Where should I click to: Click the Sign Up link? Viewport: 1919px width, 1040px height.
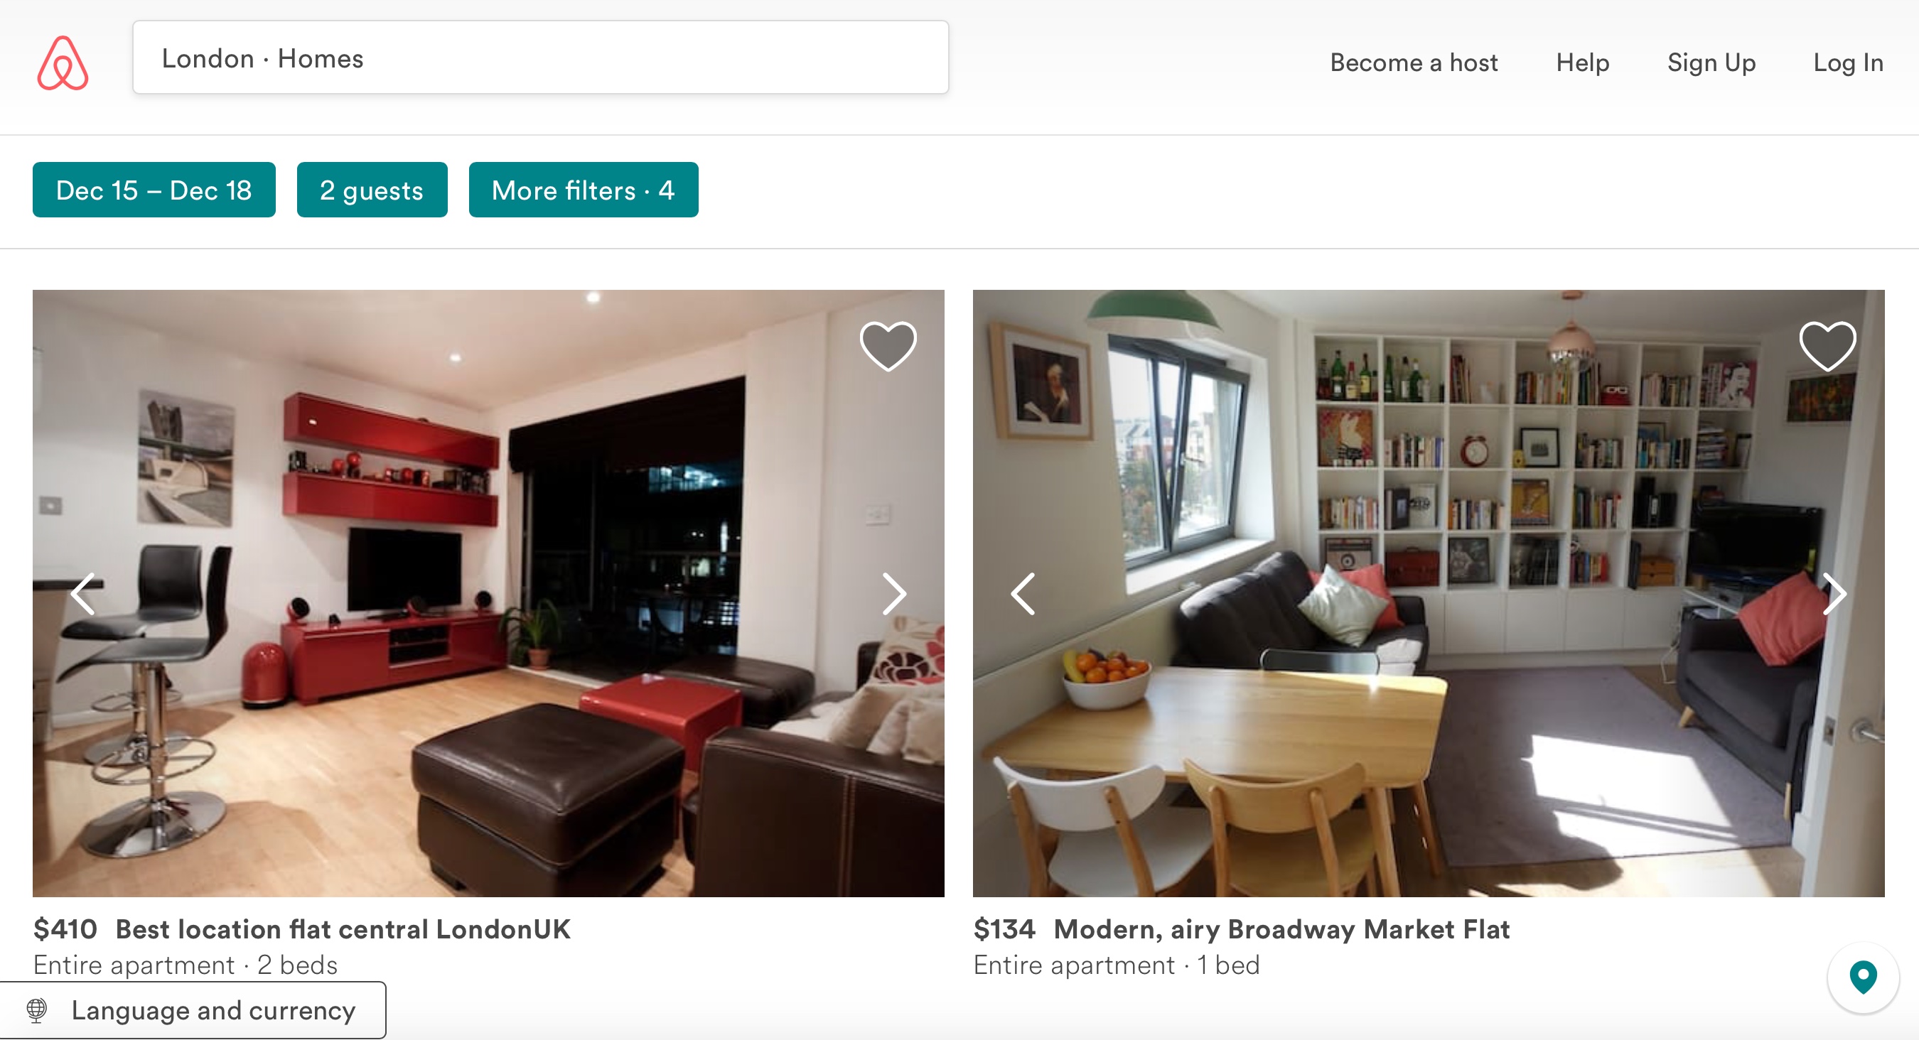pyautogui.click(x=1711, y=63)
